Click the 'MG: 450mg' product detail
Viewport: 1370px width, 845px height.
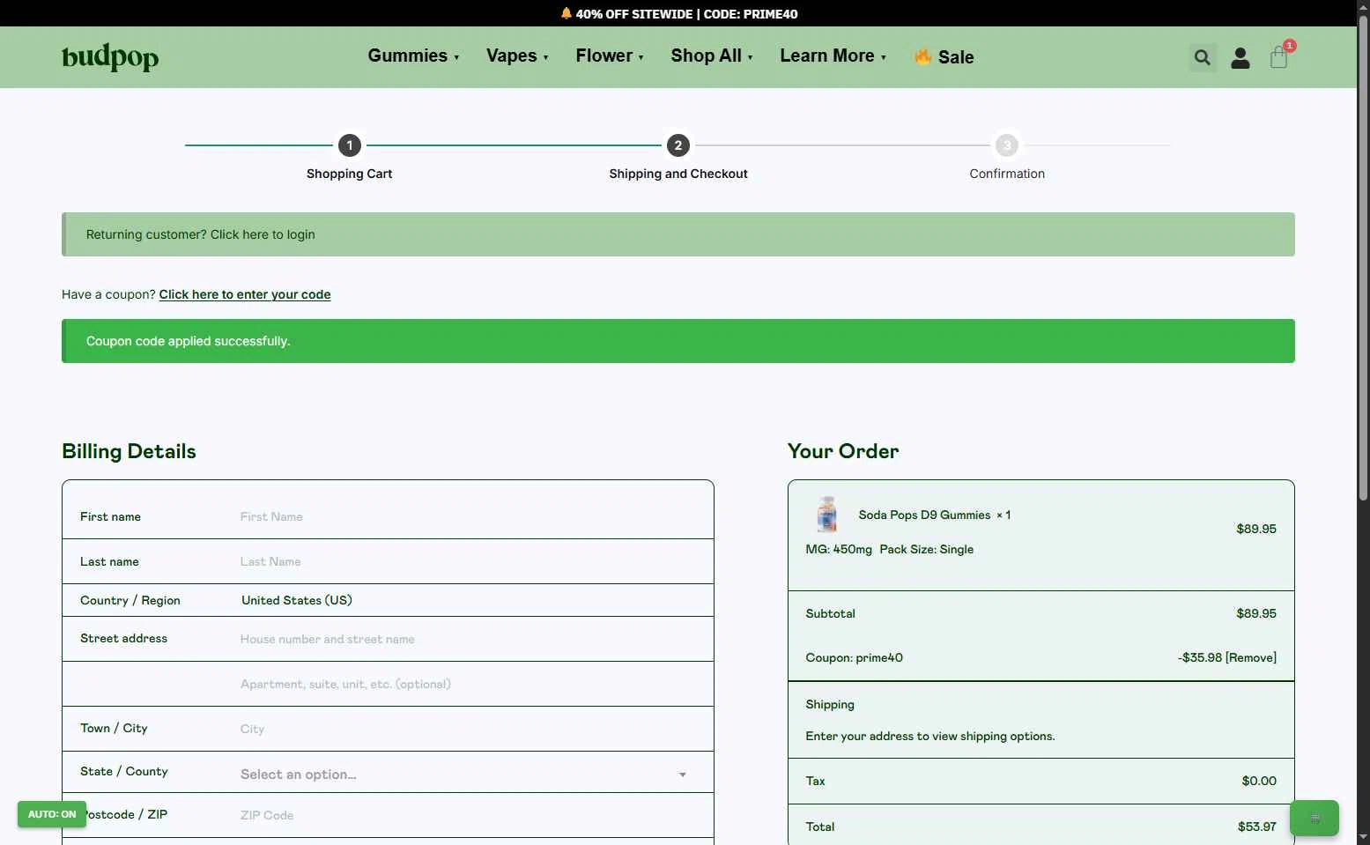(839, 549)
